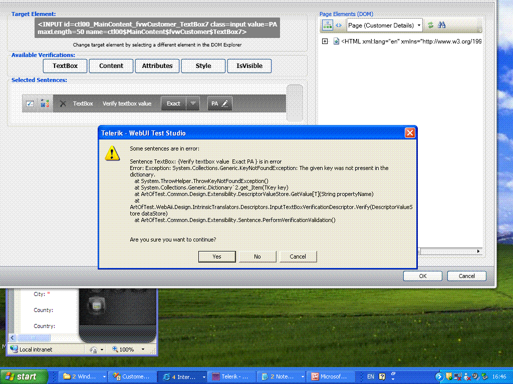Click the blue angle brackets icon in DOM toolbar
The height and width of the screenshot is (384, 513).
click(339, 25)
